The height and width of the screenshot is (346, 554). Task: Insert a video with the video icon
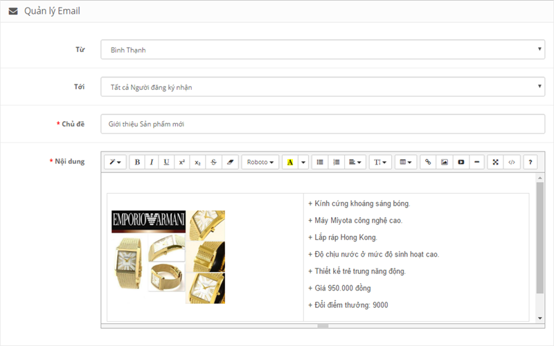461,162
